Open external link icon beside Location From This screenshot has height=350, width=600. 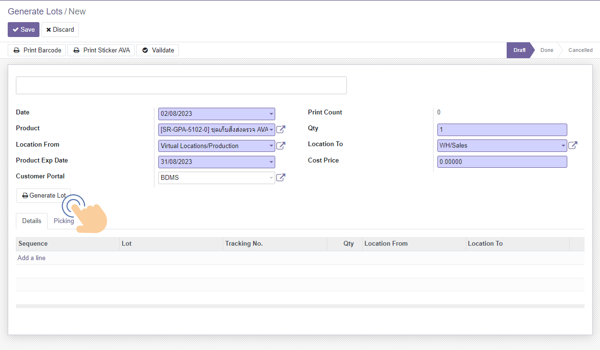coord(281,146)
